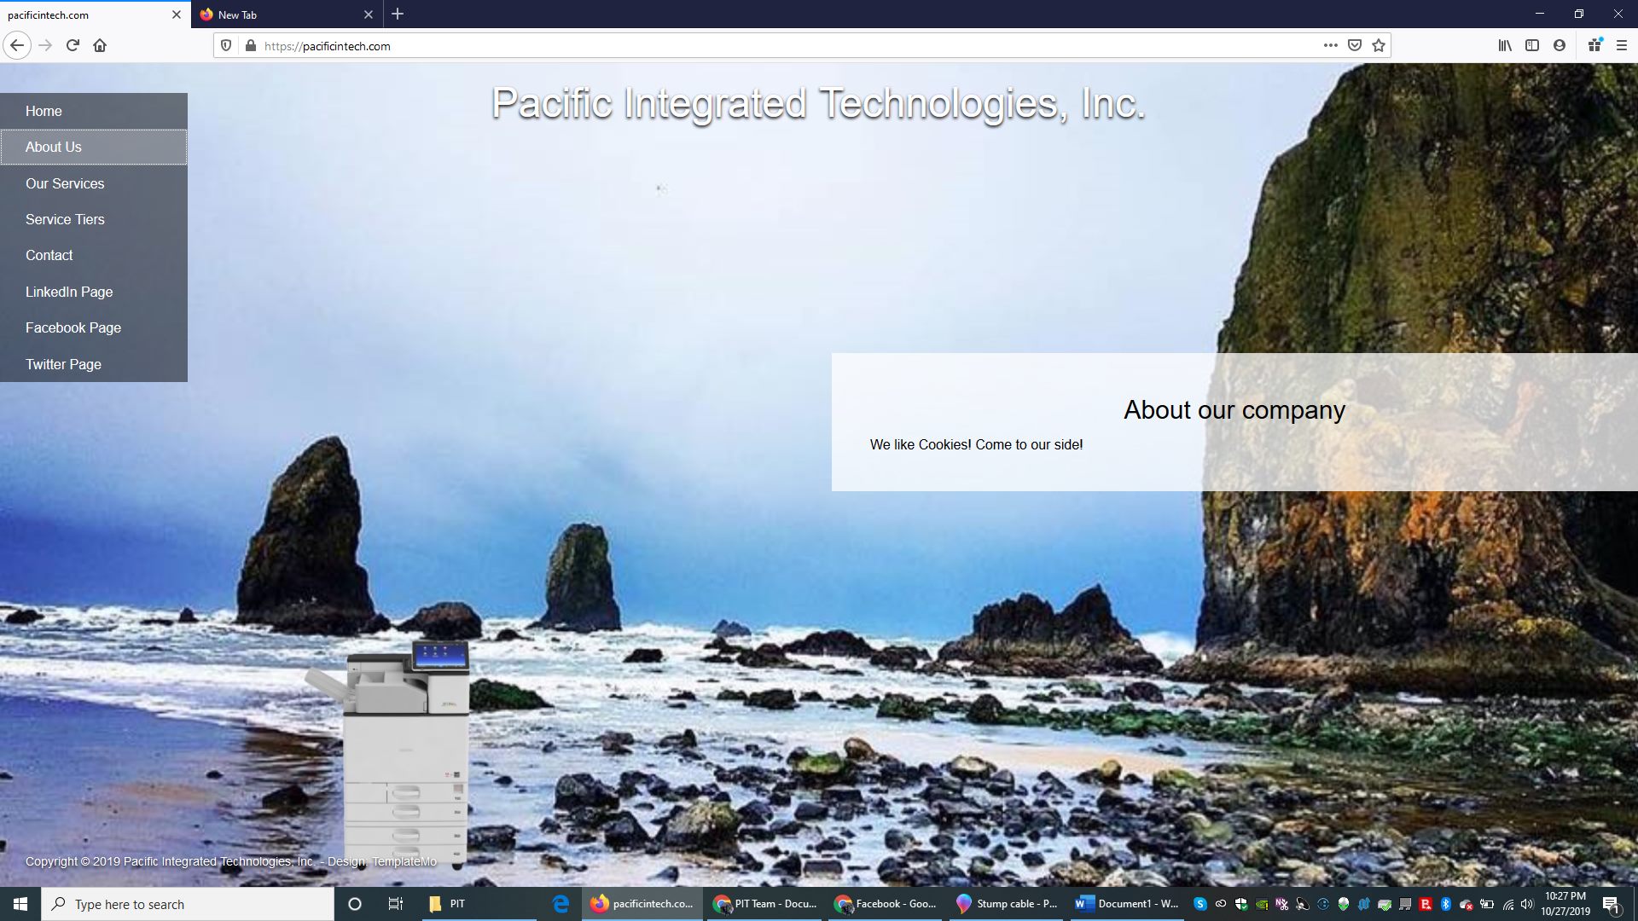The width and height of the screenshot is (1638, 921).
Task: Show site security info via padlock icon
Action: point(250,45)
